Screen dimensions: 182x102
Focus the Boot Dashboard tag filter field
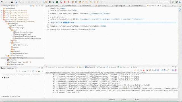point(22,75)
